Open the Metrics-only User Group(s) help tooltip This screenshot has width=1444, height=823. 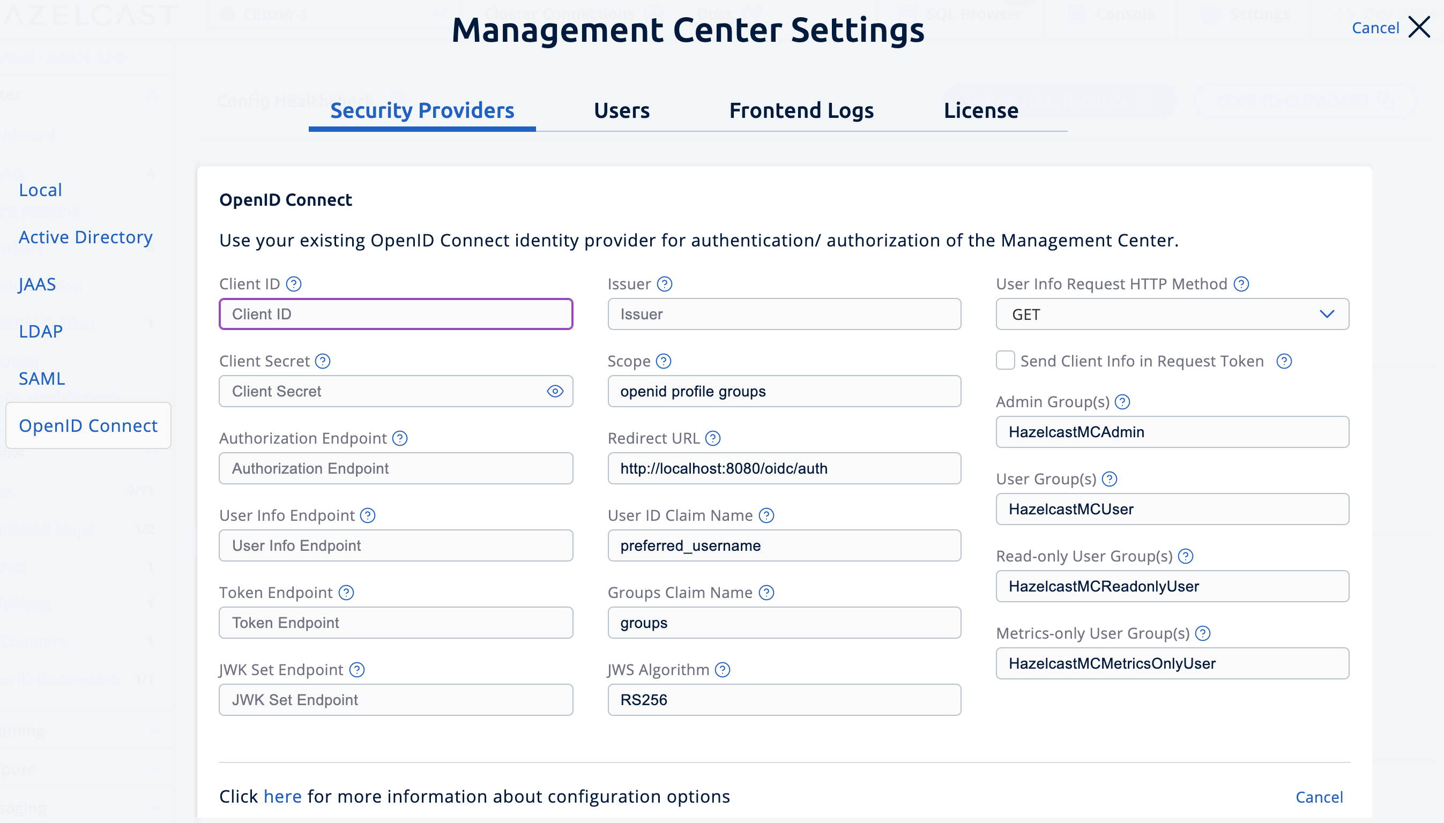1203,633
